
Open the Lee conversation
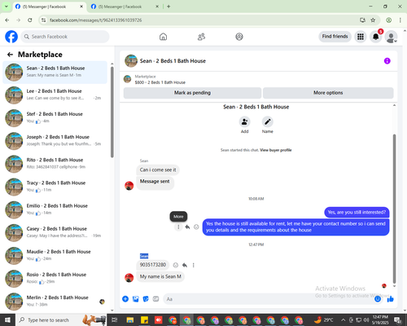point(55,95)
